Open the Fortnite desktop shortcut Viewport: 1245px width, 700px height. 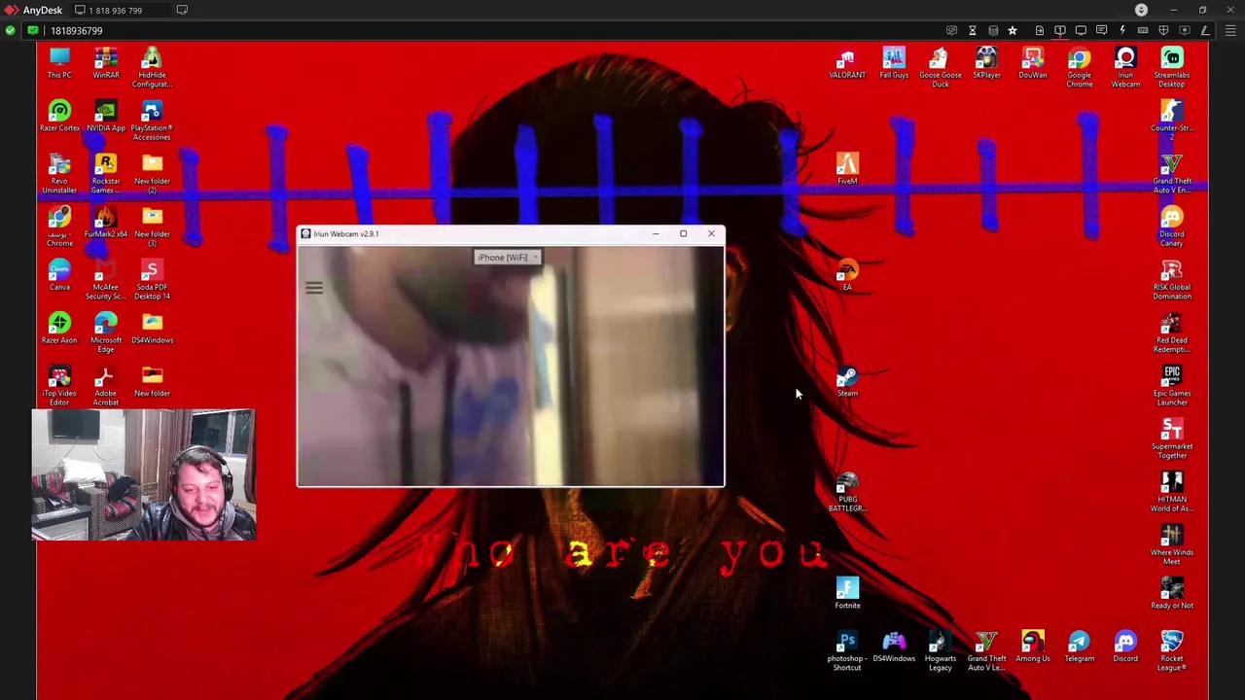click(x=847, y=593)
